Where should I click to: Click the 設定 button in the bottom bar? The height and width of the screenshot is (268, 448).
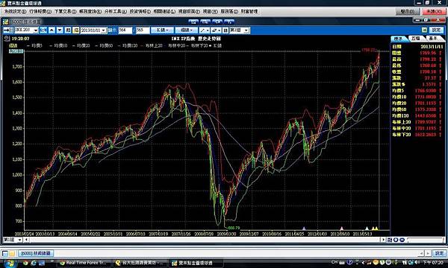coord(439,253)
